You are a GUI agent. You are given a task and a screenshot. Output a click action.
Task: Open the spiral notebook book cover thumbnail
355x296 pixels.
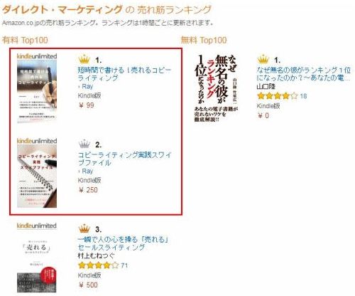[37, 176]
